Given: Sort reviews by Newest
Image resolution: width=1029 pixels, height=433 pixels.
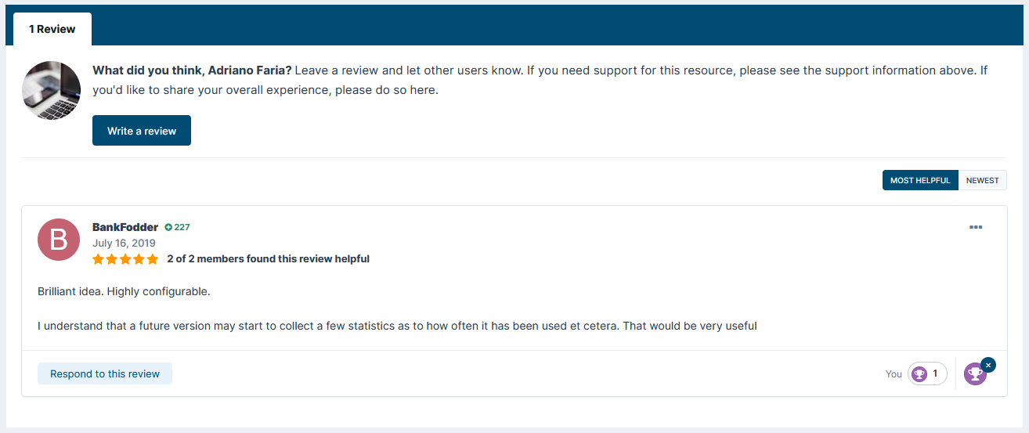Looking at the screenshot, I should coord(983,180).
